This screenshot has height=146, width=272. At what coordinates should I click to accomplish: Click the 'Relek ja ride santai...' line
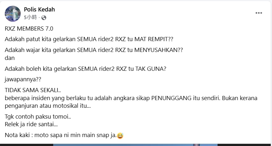(x=31, y=124)
